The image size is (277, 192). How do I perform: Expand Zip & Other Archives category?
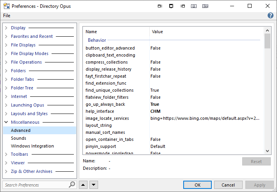pyautogui.click(x=6, y=171)
